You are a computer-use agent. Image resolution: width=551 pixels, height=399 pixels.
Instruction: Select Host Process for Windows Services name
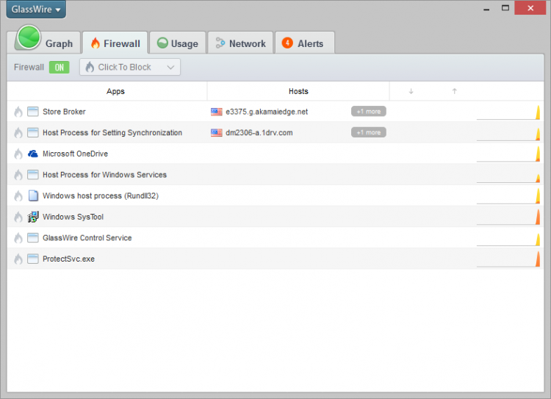(x=105, y=175)
